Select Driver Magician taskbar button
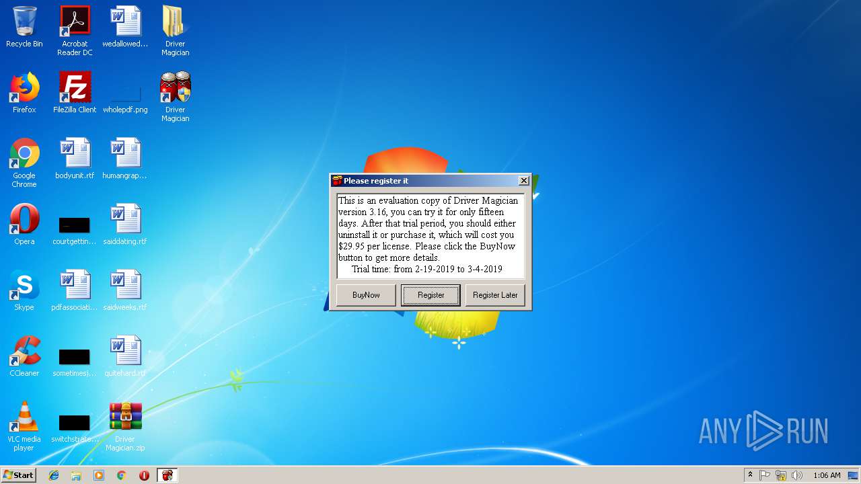This screenshot has height=484, width=861. click(x=167, y=475)
